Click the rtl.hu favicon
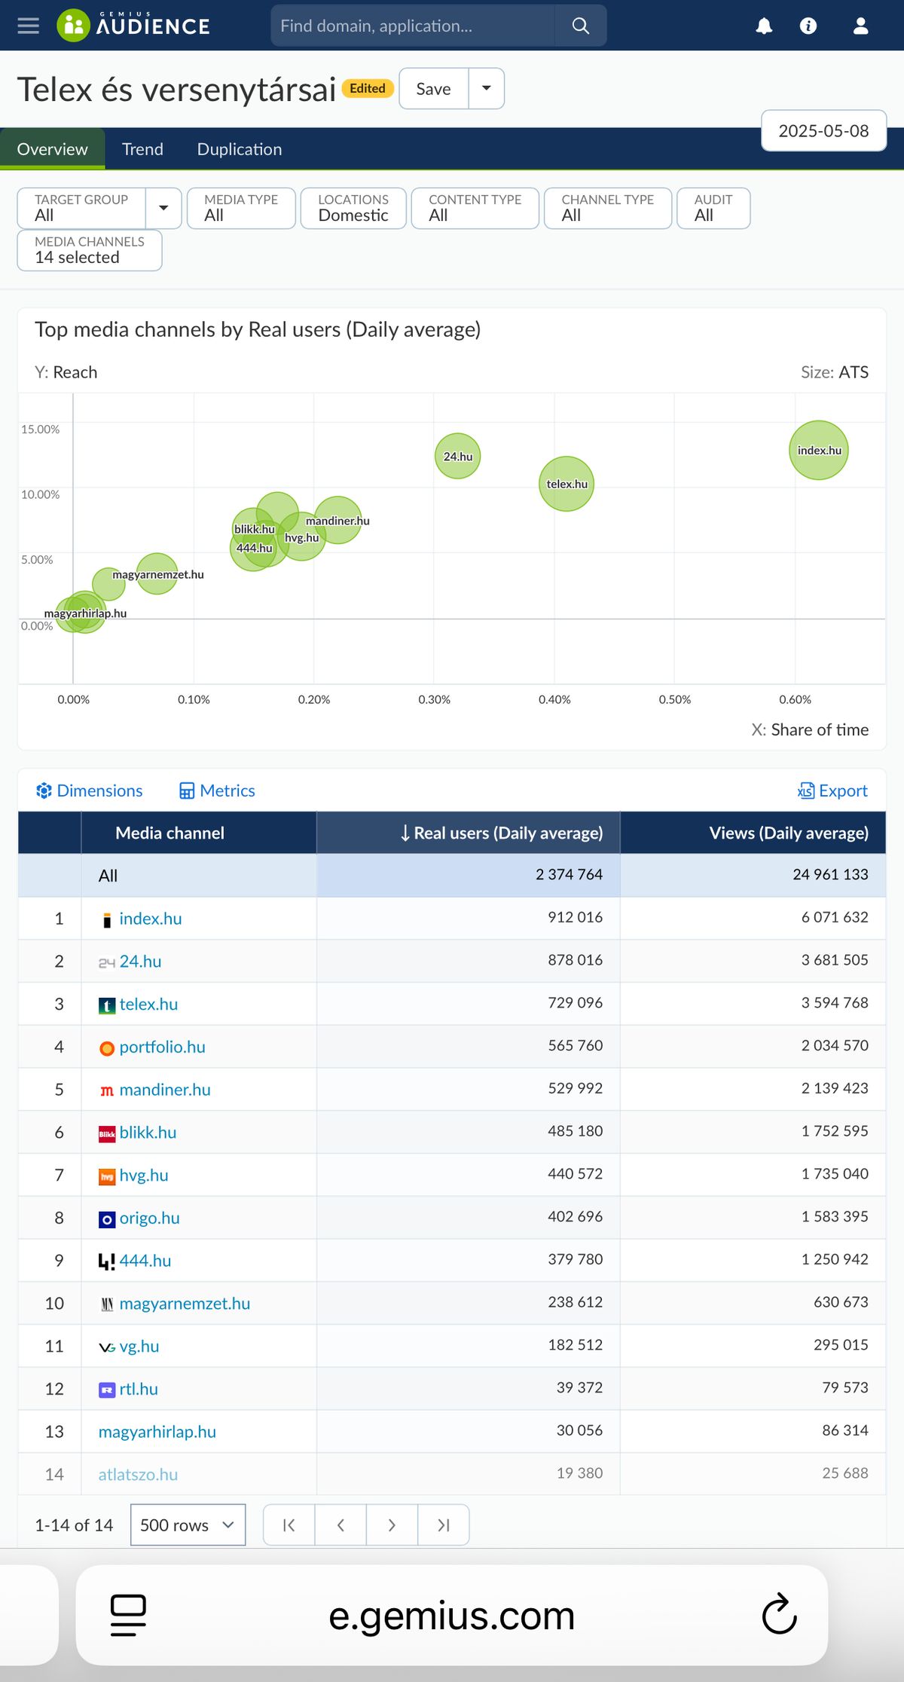The width and height of the screenshot is (904, 1682). click(107, 1390)
